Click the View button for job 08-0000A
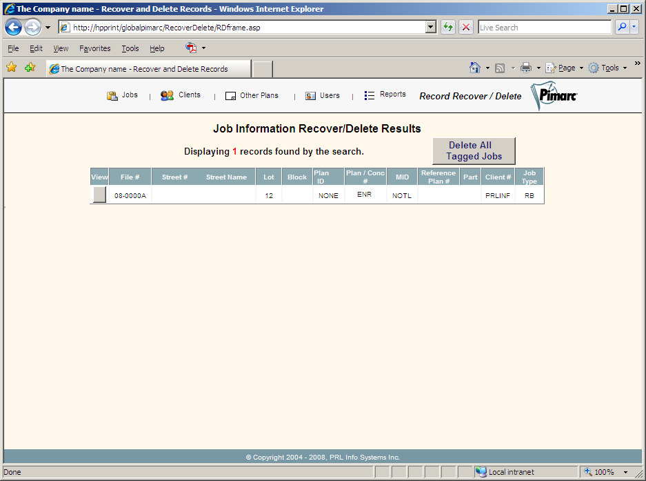The image size is (646, 481). 99,195
